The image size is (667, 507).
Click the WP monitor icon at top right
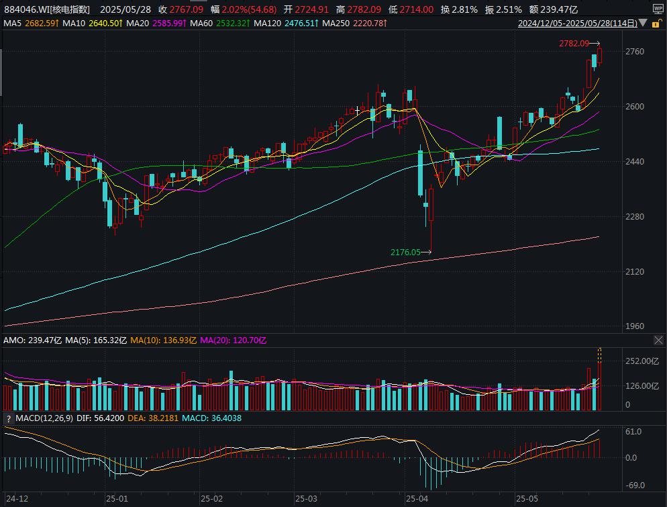pos(657,9)
